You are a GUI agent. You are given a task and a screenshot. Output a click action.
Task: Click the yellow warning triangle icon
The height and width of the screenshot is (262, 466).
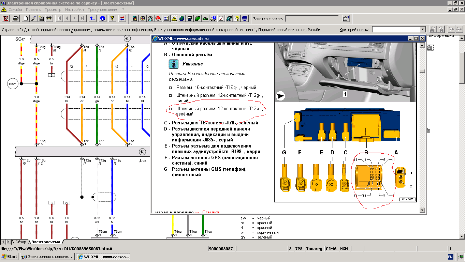[x=174, y=18]
